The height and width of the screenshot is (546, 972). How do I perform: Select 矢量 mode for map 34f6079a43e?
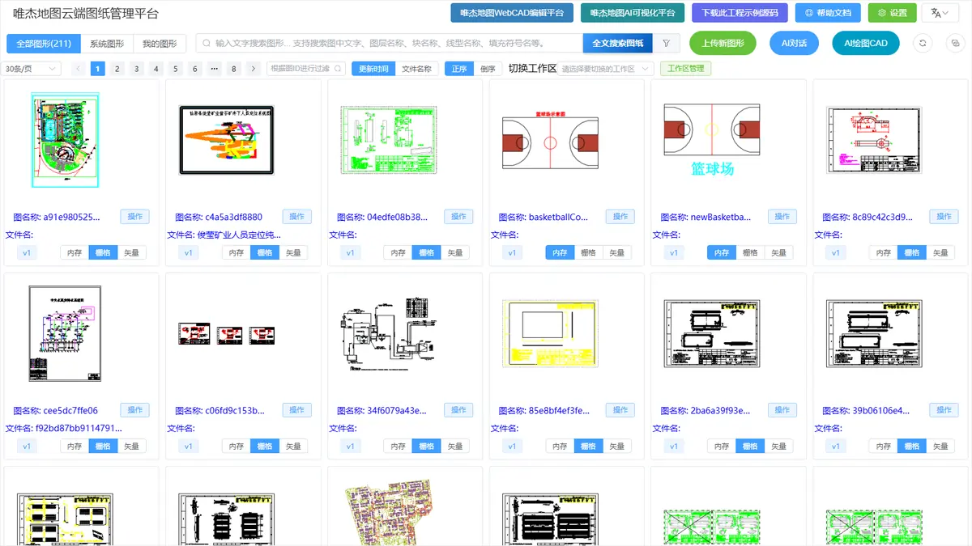click(455, 446)
